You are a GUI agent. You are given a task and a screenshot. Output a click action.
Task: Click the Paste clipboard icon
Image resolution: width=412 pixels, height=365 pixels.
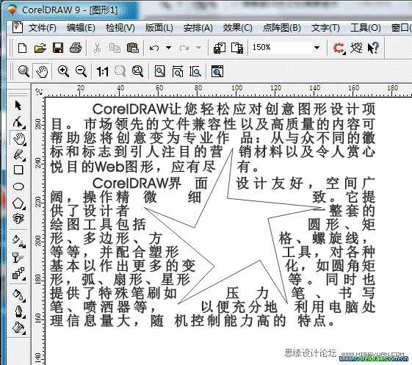click(x=133, y=48)
